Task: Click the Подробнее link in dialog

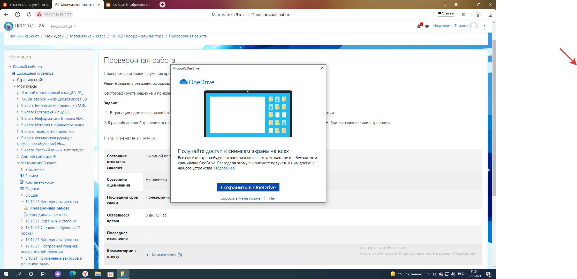Action: (224, 168)
